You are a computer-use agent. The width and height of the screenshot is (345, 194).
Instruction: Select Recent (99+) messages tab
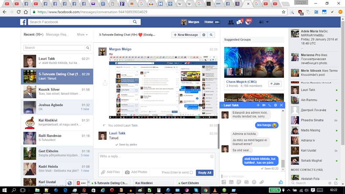pos(33,35)
